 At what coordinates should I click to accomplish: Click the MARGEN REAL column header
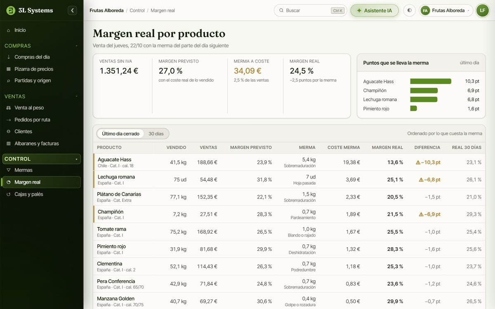(x=387, y=147)
